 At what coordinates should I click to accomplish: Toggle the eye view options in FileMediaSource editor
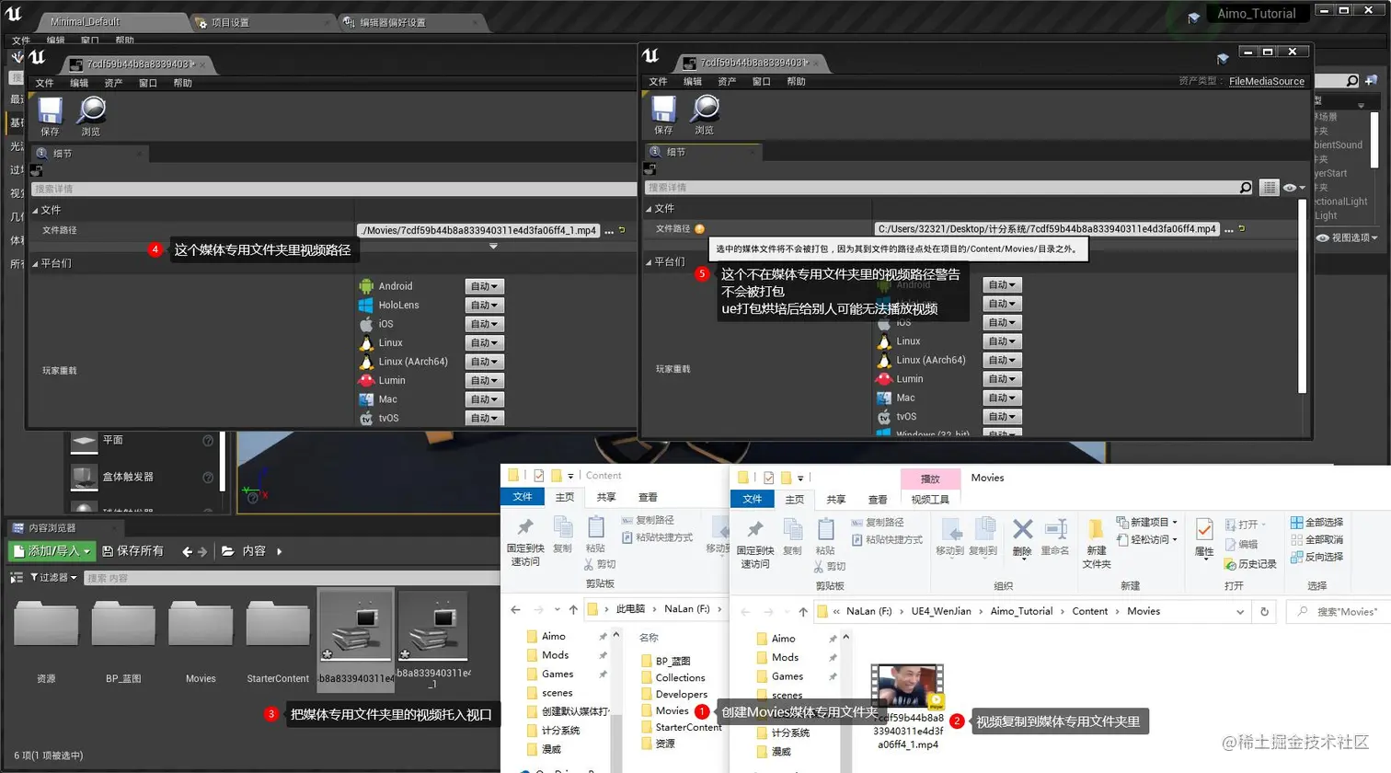tap(1293, 188)
